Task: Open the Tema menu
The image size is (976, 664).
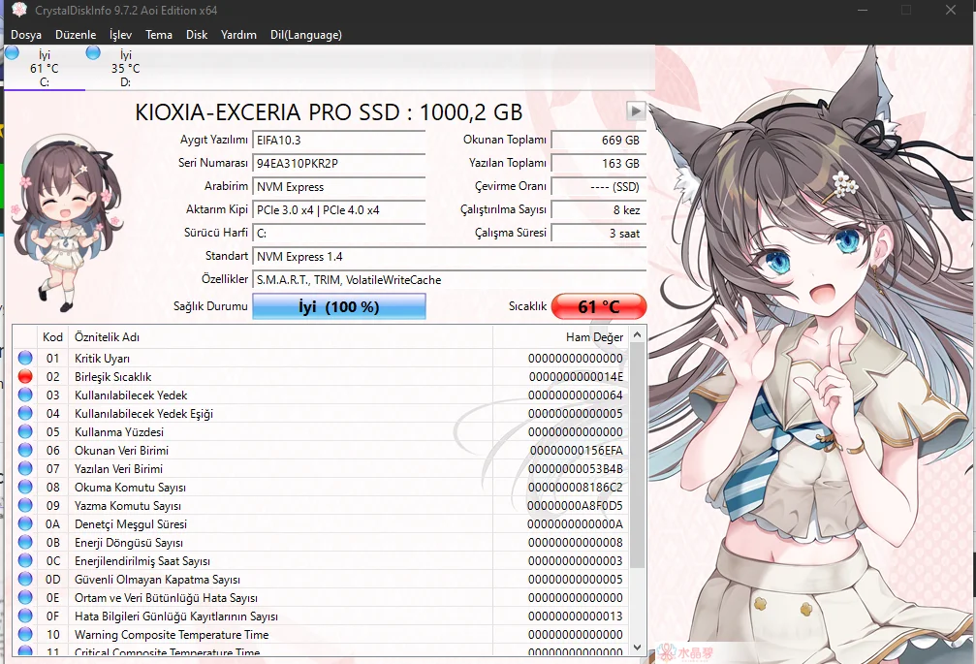Action: tap(159, 35)
